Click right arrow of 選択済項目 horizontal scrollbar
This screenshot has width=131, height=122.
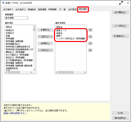click(x=85, y=72)
